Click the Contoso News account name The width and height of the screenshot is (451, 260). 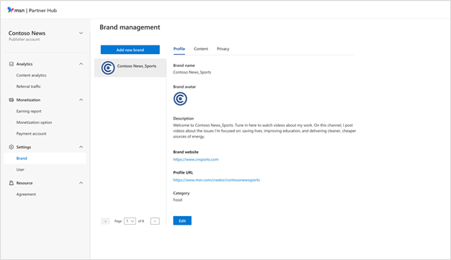point(27,33)
